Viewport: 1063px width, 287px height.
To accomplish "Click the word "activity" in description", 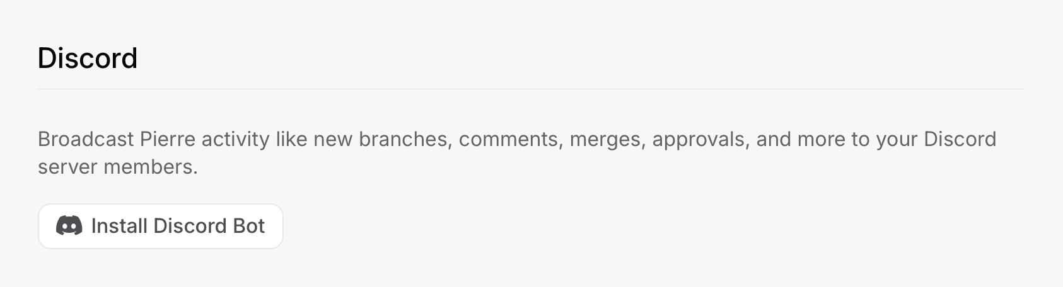I will point(235,139).
